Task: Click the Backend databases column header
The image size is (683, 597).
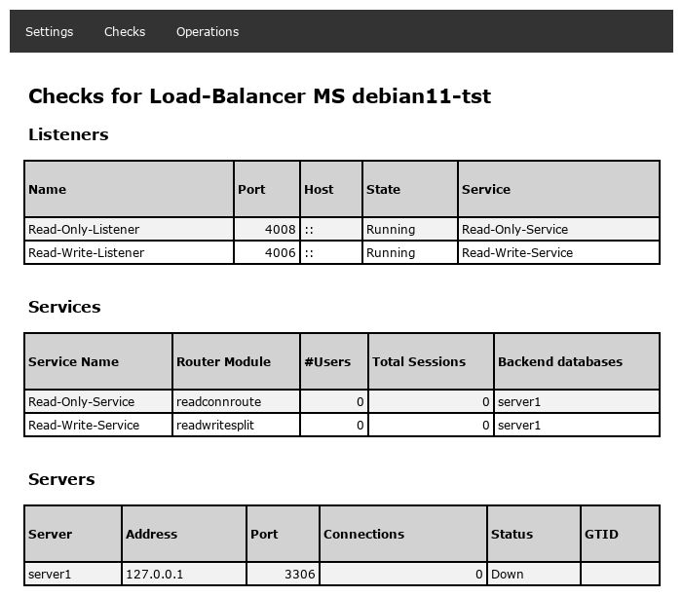Action: (560, 361)
